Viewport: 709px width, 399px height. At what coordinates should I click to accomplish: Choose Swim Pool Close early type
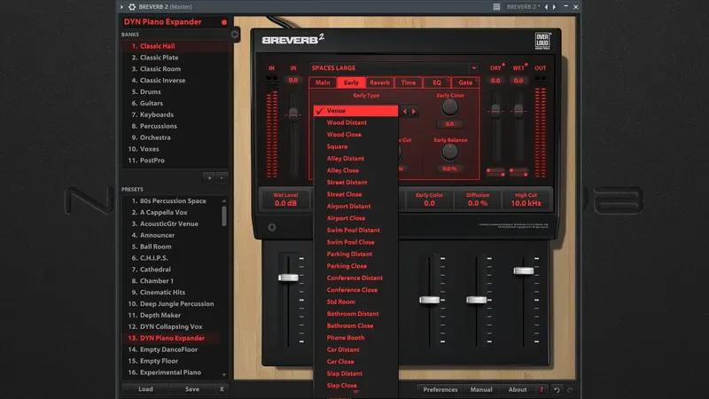coord(356,242)
